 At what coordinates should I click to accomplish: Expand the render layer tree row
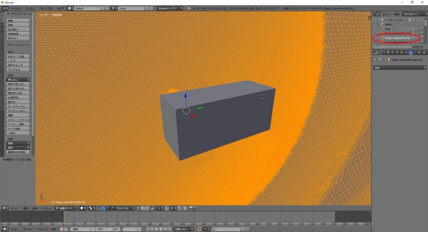tap(379, 20)
